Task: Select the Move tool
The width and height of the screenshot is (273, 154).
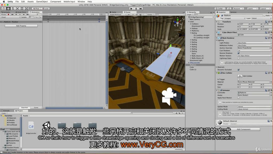Action: [8, 9]
